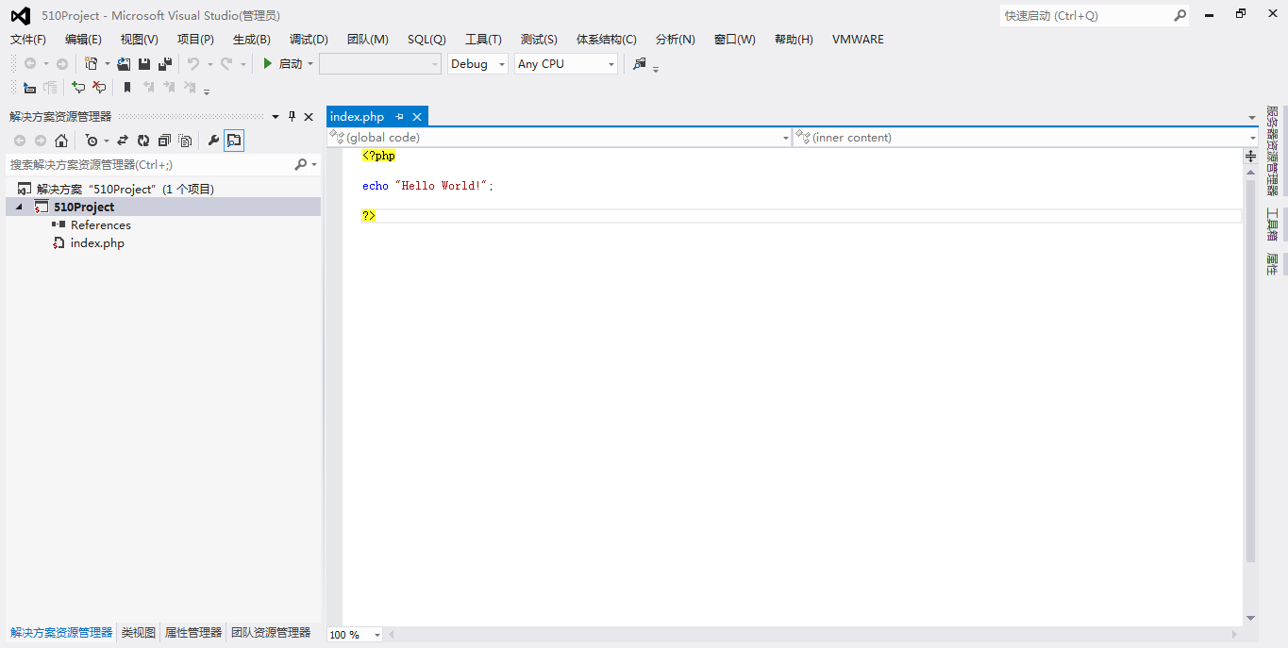
Task: Open the VMWARE menu
Action: tap(858, 39)
